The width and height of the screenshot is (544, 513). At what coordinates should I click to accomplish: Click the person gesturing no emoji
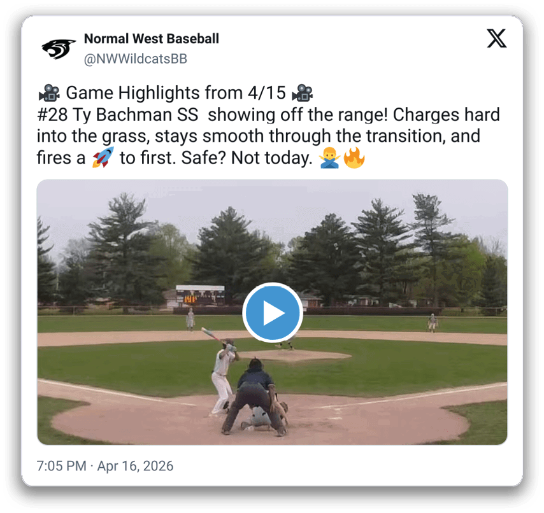[x=329, y=158]
